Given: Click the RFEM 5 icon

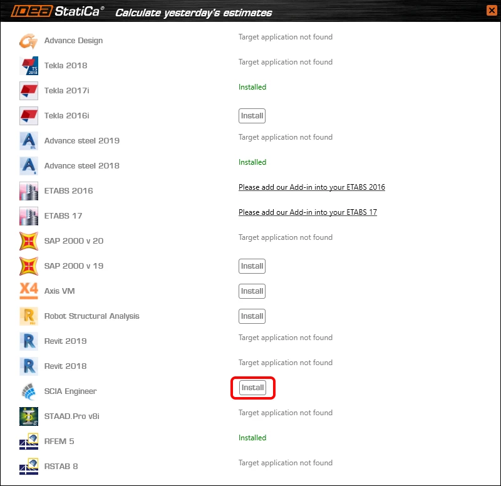Looking at the screenshot, I should point(29,442).
